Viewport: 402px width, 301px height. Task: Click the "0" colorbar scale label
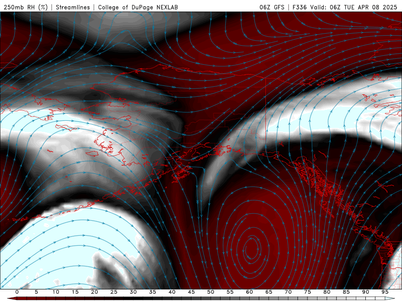click(17, 292)
